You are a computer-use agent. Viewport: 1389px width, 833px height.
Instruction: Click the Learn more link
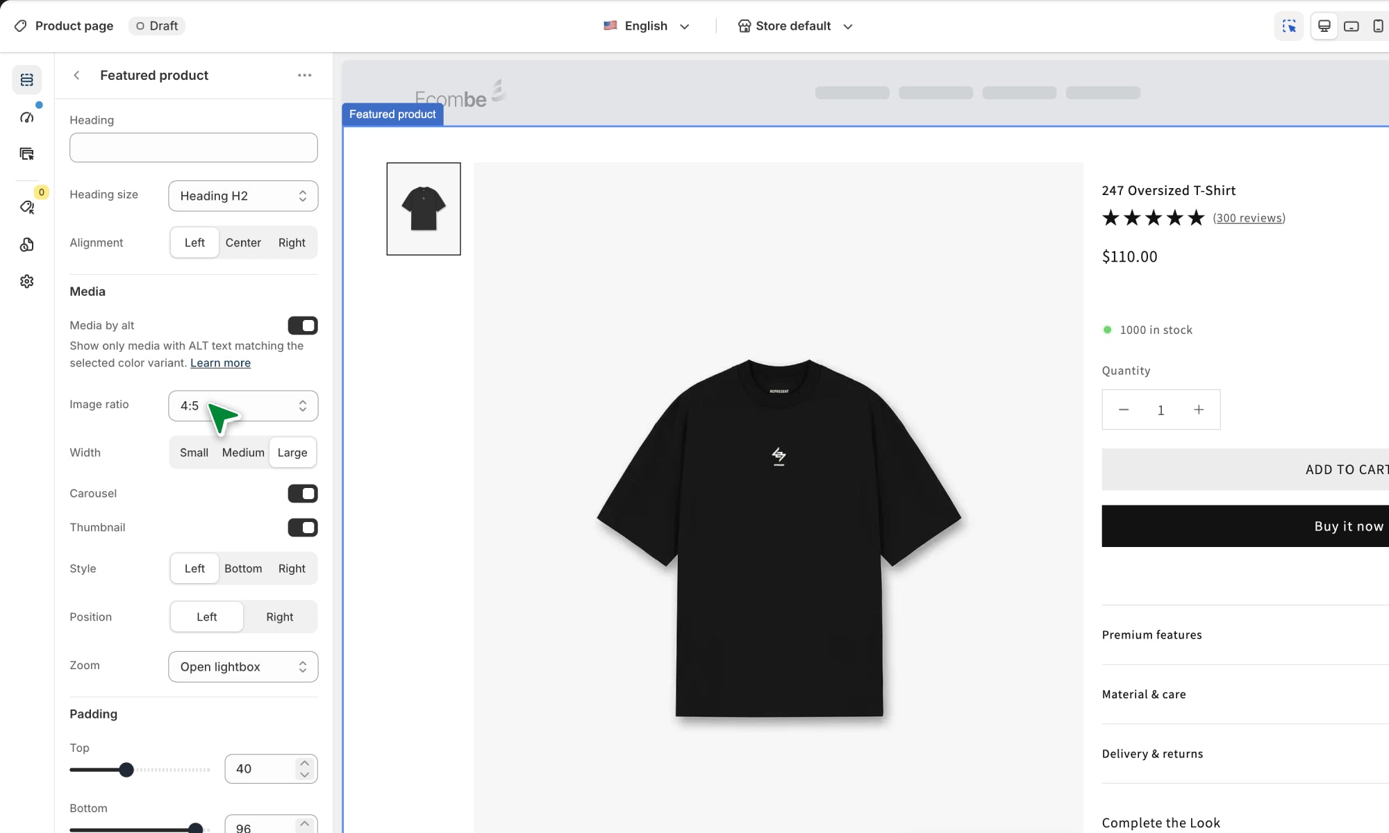(220, 363)
